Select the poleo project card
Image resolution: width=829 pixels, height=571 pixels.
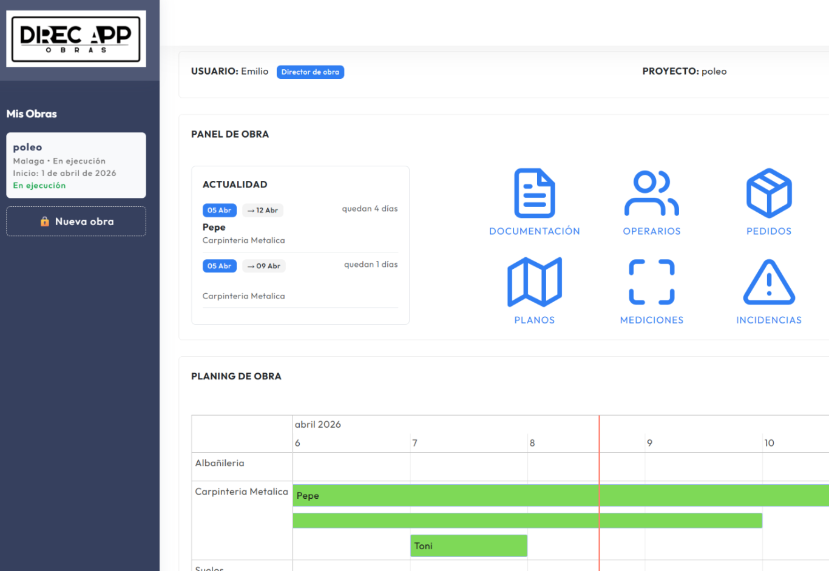tap(76, 165)
